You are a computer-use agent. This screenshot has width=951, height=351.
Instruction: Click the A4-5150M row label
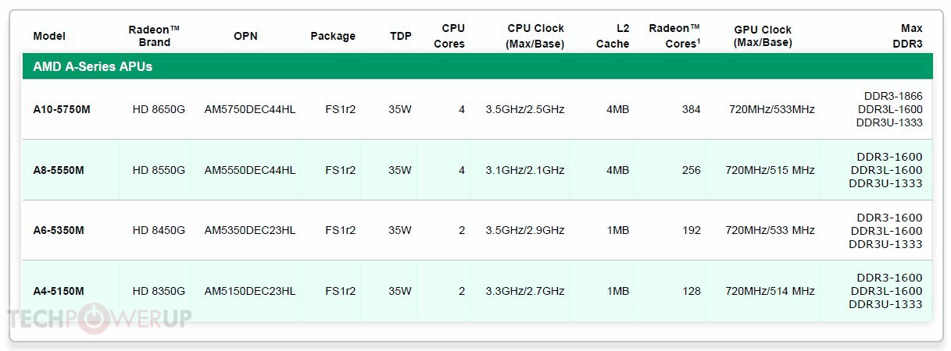pyautogui.click(x=59, y=291)
